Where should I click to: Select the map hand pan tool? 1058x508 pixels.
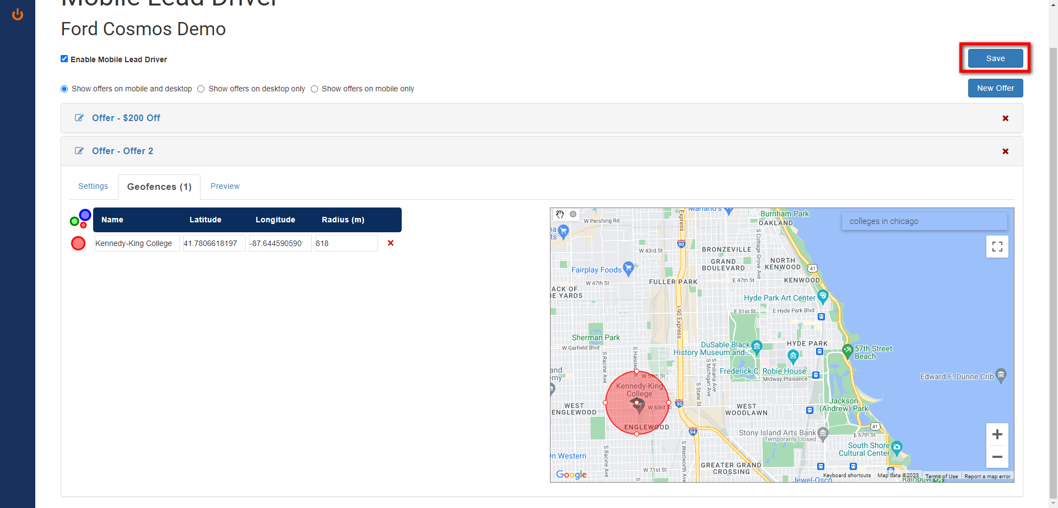click(x=560, y=215)
